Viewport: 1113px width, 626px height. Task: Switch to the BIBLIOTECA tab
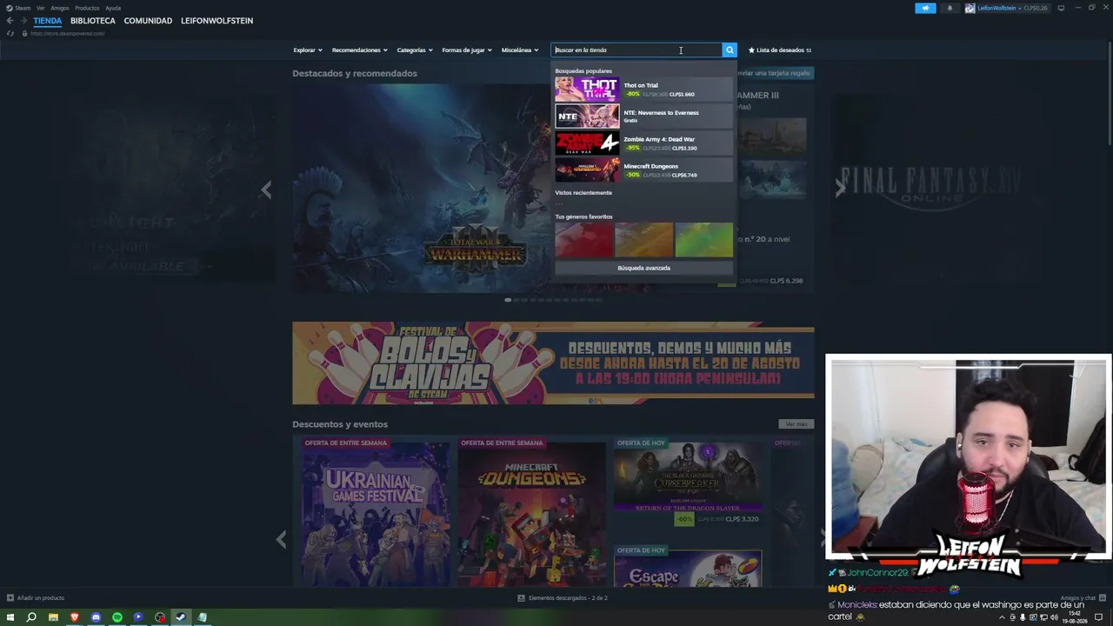click(x=93, y=21)
